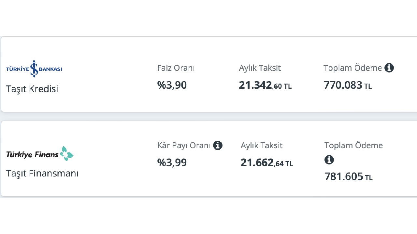The image size is (417, 234).
Task: Click the 781.605 TL total payment
Action: pyautogui.click(x=349, y=176)
